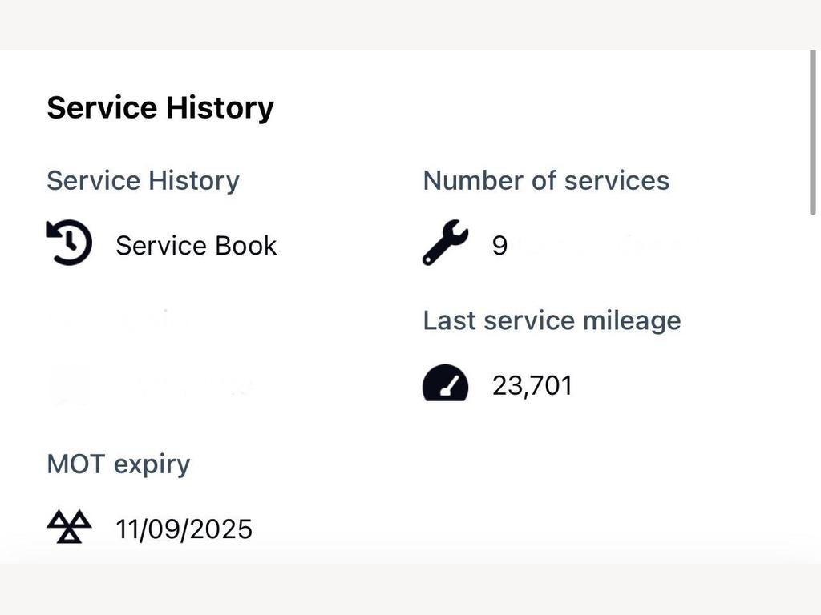Screen dimensions: 821x615
Task: Click the wrench icon for services
Action: [446, 243]
